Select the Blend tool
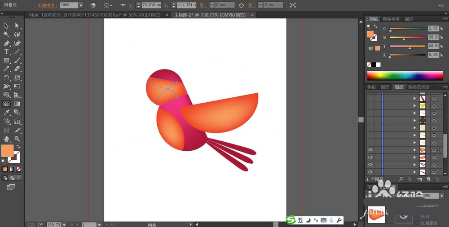Screen dimensions: 449x227 [x=17, y=113]
